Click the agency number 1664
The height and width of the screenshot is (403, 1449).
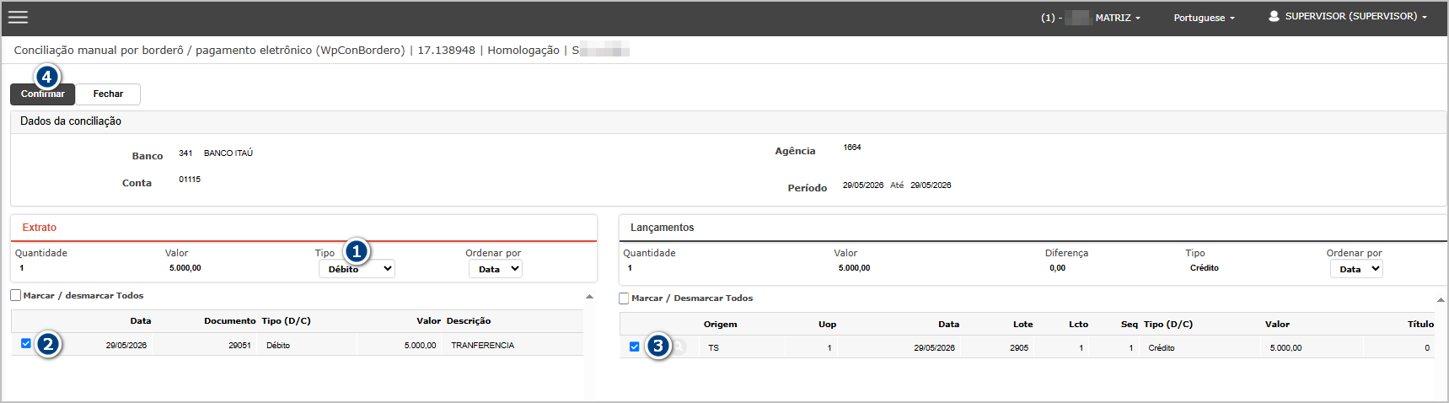[x=852, y=148]
